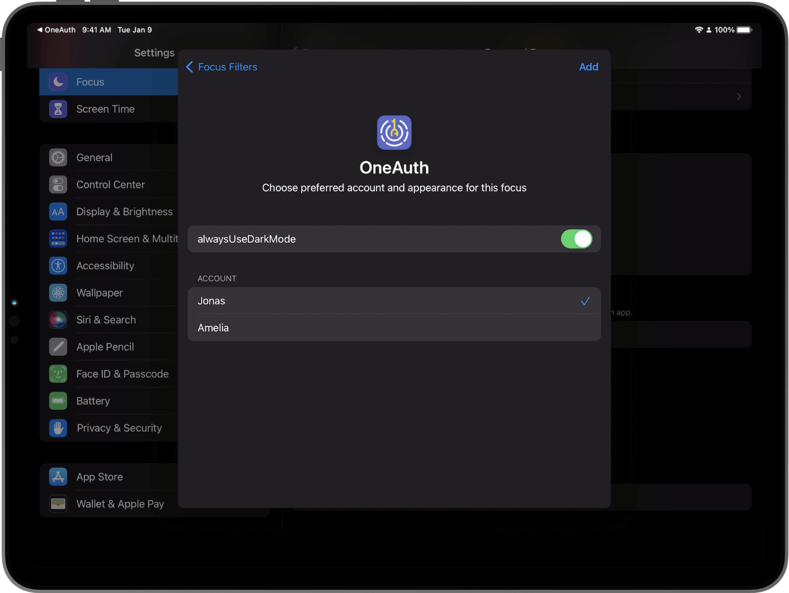Click the Wallpaper flower icon
789x593 pixels.
58,293
